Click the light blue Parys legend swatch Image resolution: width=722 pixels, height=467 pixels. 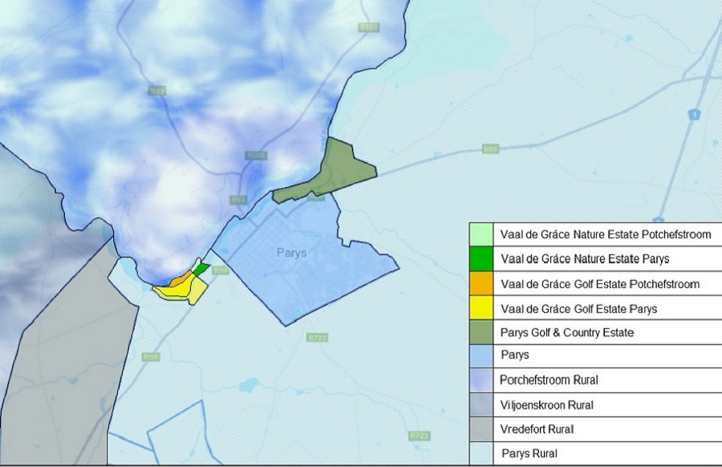pyautogui.click(x=481, y=356)
